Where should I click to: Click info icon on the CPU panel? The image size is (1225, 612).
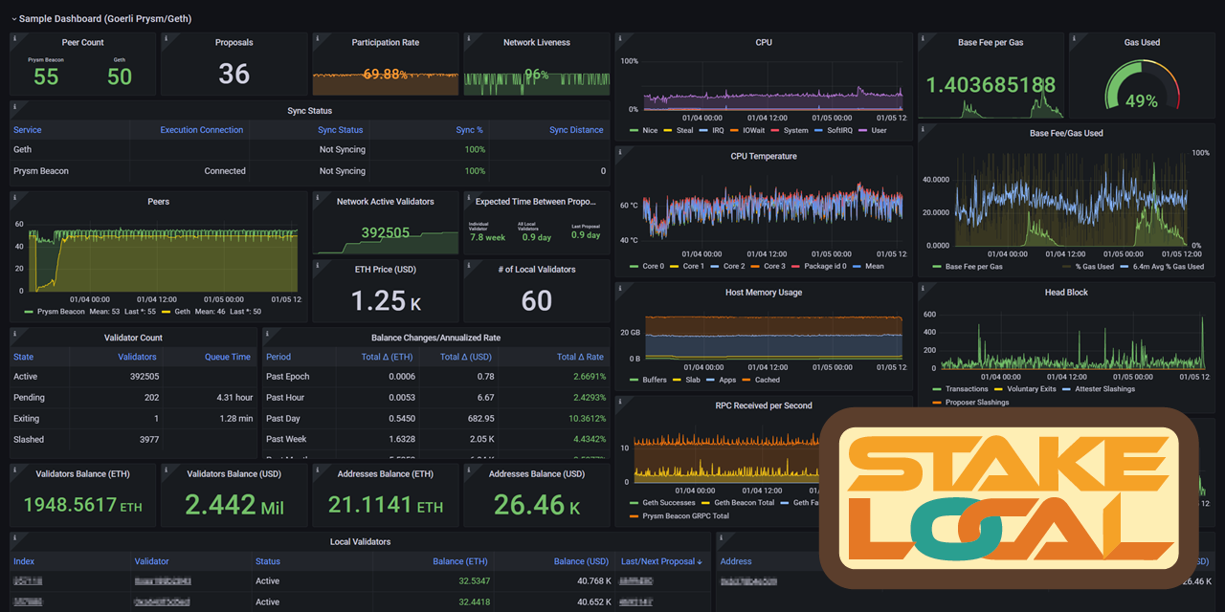coord(621,39)
